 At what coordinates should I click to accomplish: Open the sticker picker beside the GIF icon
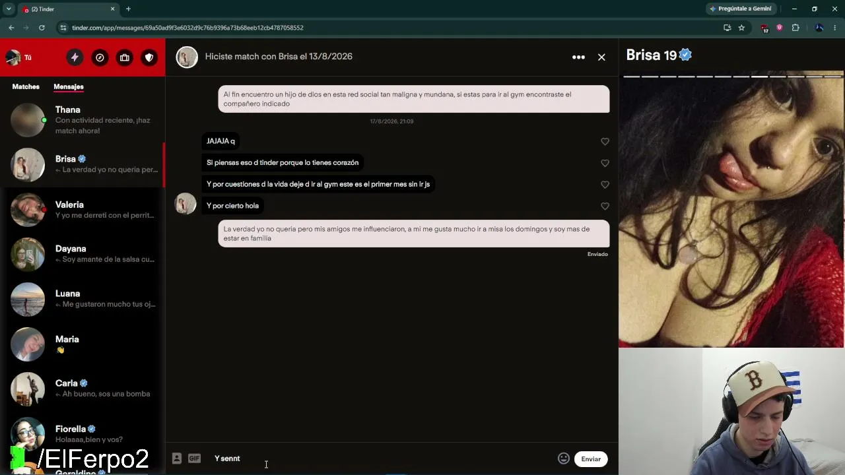[176, 459]
